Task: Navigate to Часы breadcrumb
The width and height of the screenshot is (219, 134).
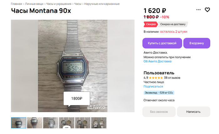Action: pyautogui.click(x=78, y=4)
